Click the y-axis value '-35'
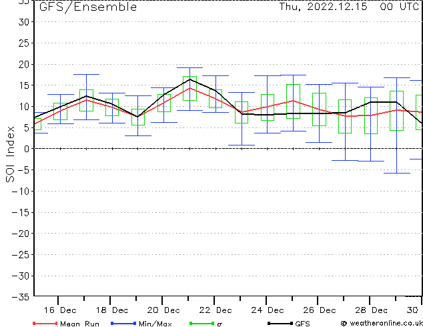The height and width of the screenshot is (327, 423). 21,297
